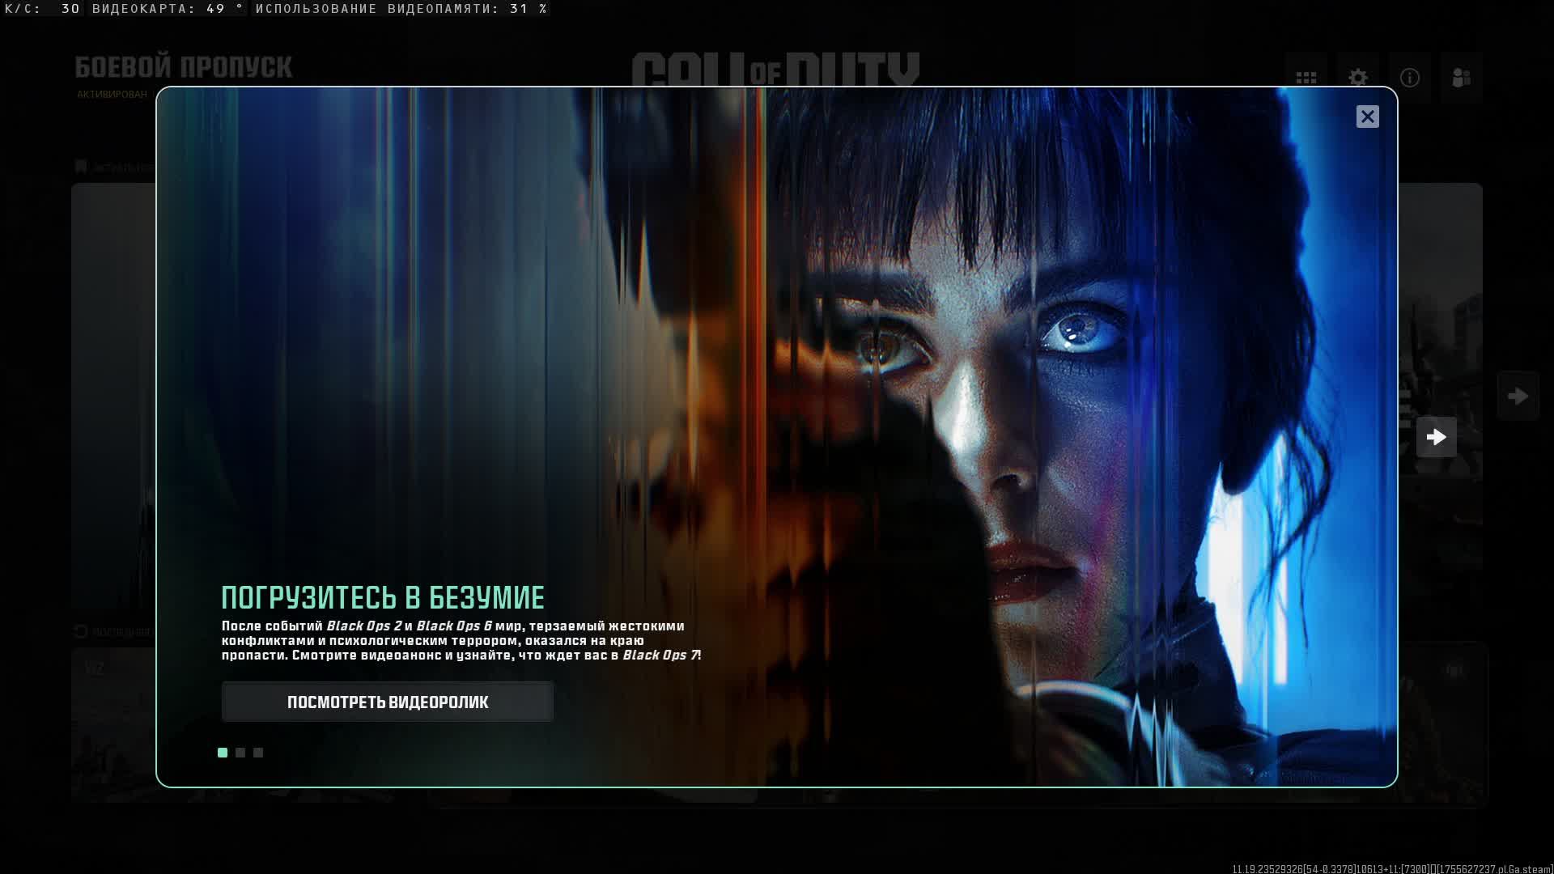Click the dimmed background right arrow
The width and height of the screenshot is (1554, 874).
[x=1518, y=396]
